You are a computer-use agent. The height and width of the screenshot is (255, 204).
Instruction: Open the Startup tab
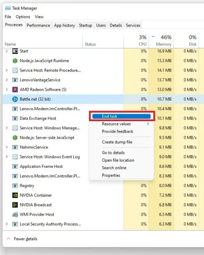85,25
